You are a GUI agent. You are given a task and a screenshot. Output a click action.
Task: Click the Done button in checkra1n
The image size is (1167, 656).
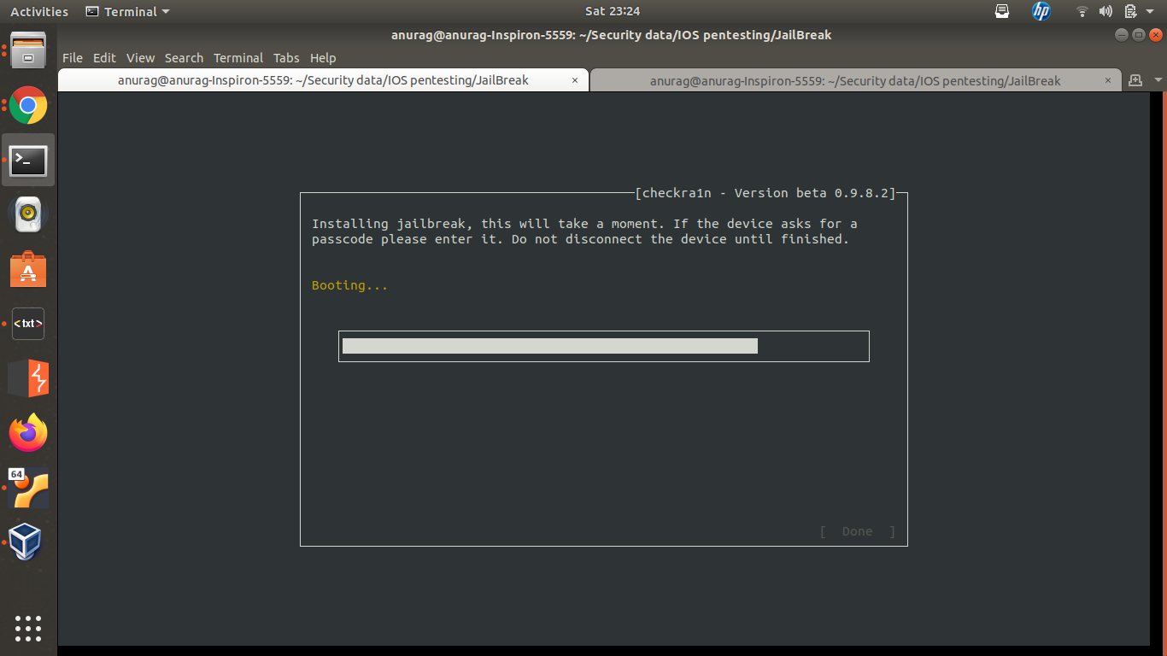[x=857, y=531]
